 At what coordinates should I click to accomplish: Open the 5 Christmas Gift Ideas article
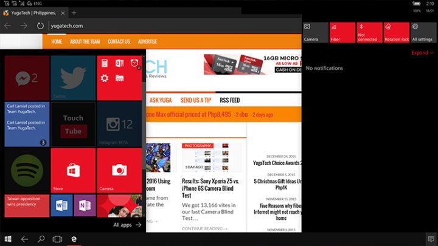(277, 185)
